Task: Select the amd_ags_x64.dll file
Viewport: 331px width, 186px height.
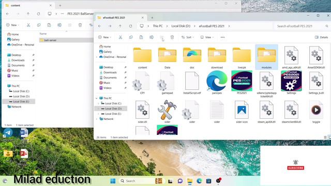Action: pos(291,57)
